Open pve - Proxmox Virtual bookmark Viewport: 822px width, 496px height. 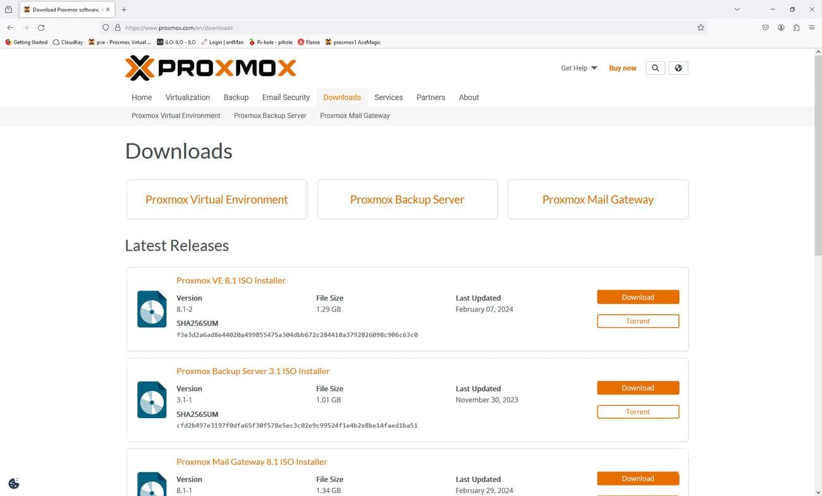pos(120,42)
